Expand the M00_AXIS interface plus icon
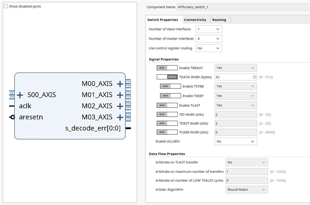Image resolution: width=310 pixels, height=205 pixels. point(120,84)
